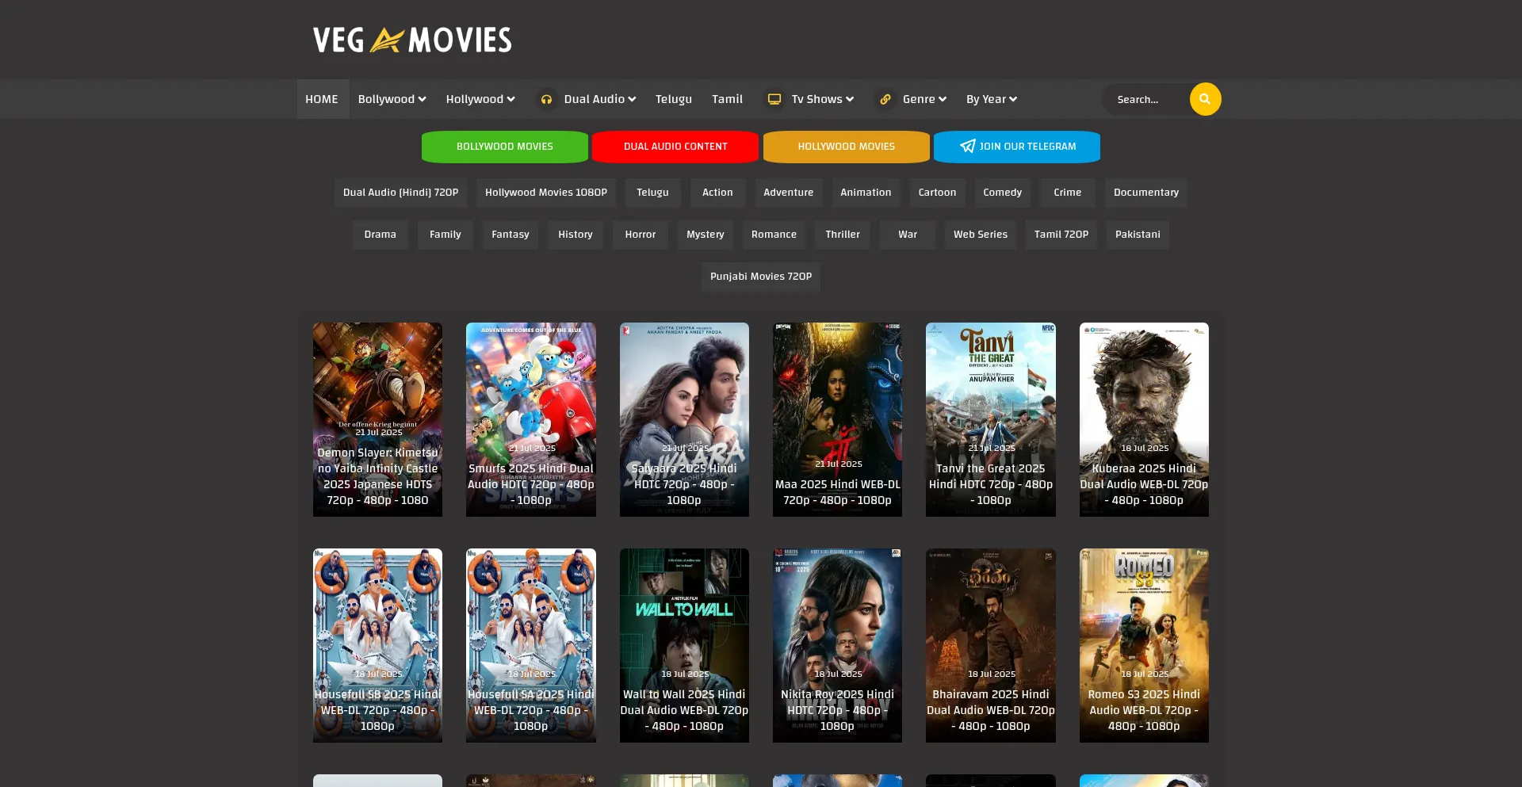Viewport: 1522px width, 787px height.
Task: Open the Bhairavam 2025 movie poster
Action: [x=991, y=645]
